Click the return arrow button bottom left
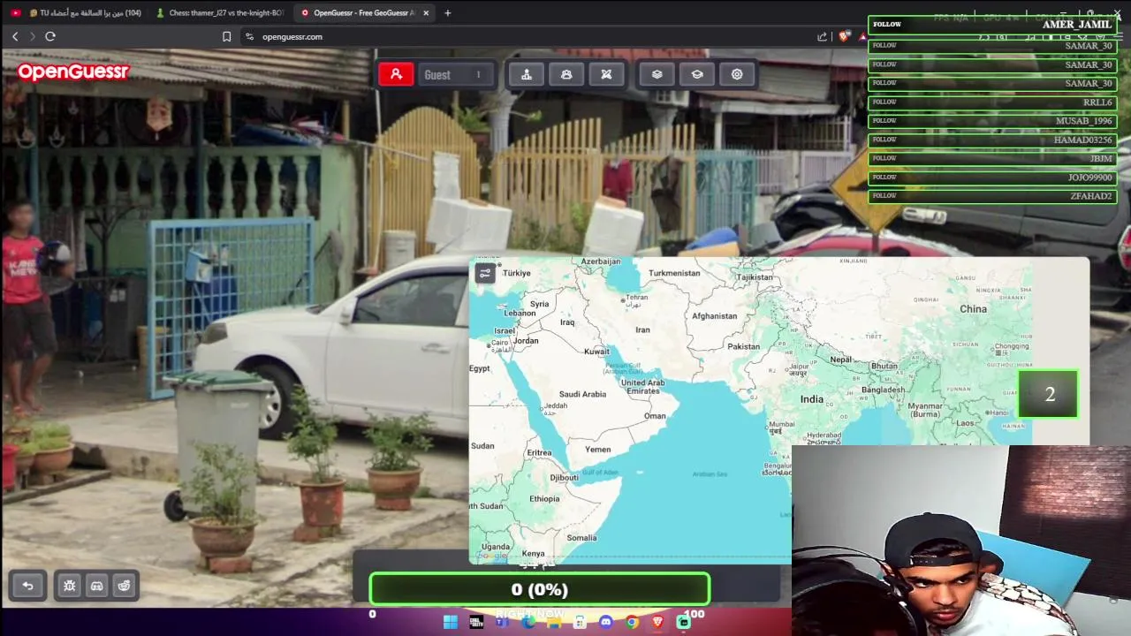1131x636 pixels. pyautogui.click(x=27, y=586)
